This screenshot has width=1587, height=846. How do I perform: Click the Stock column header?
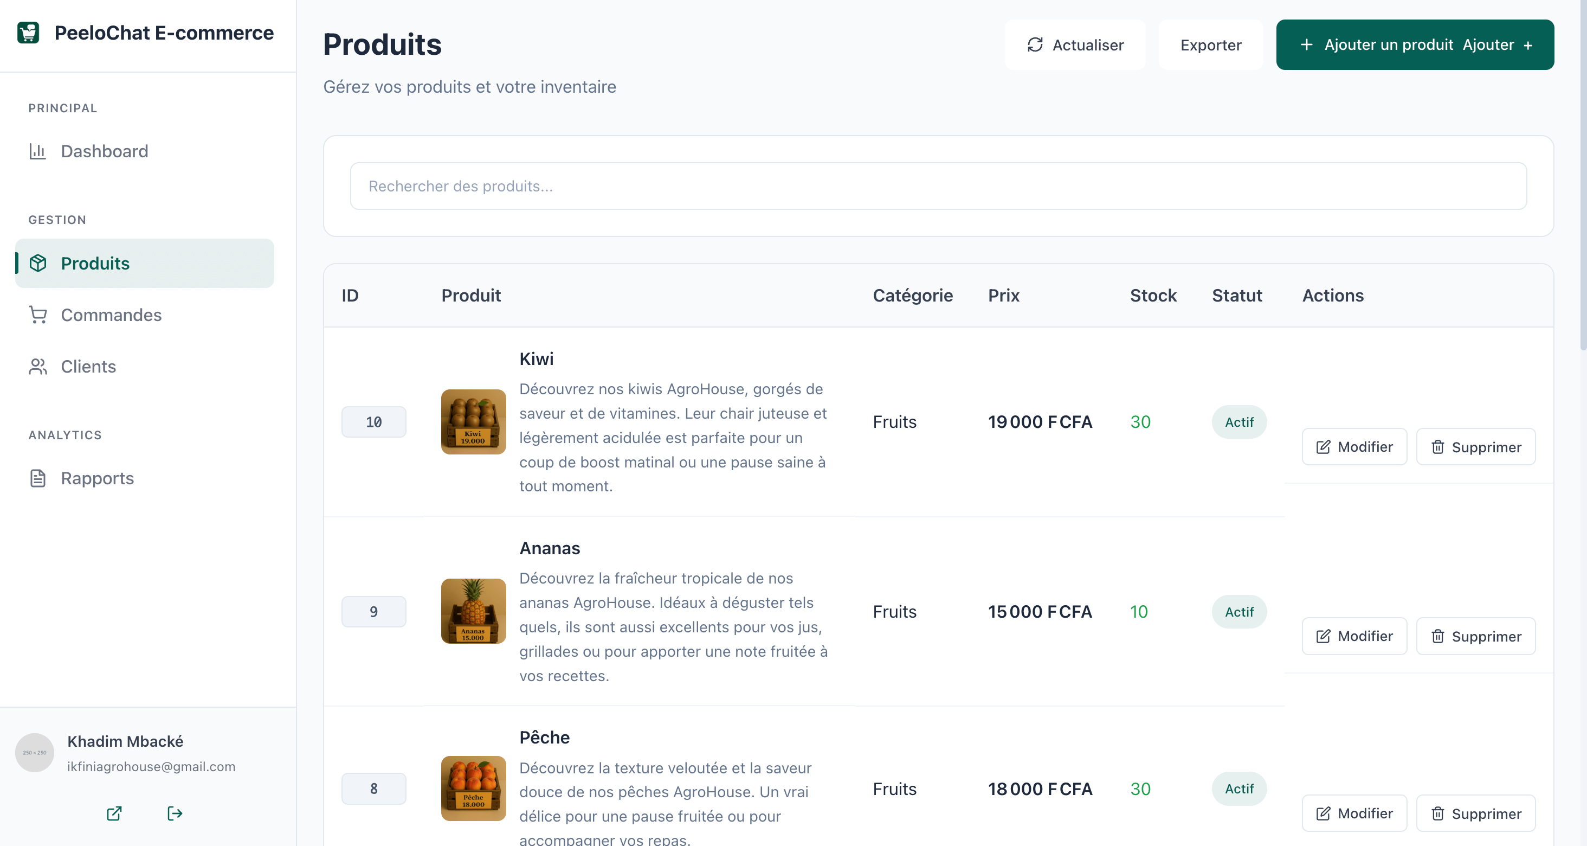tap(1153, 296)
